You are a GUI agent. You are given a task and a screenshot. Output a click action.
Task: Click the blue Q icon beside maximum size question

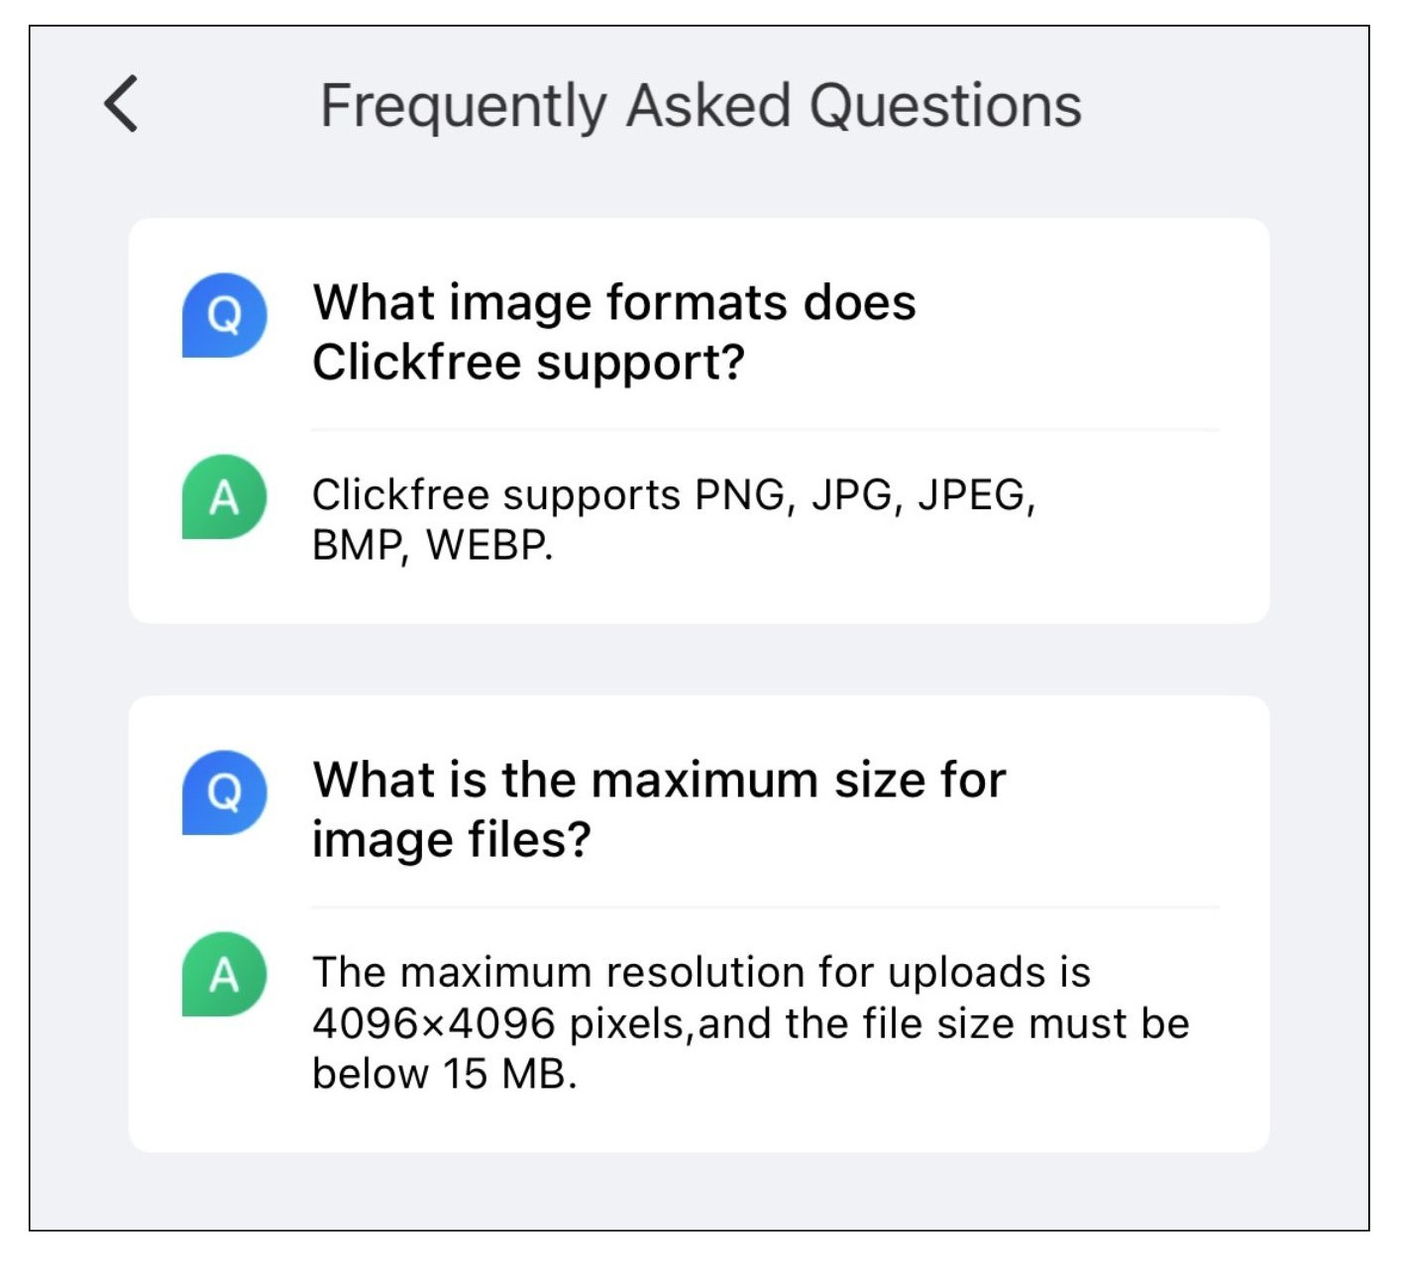225,793
